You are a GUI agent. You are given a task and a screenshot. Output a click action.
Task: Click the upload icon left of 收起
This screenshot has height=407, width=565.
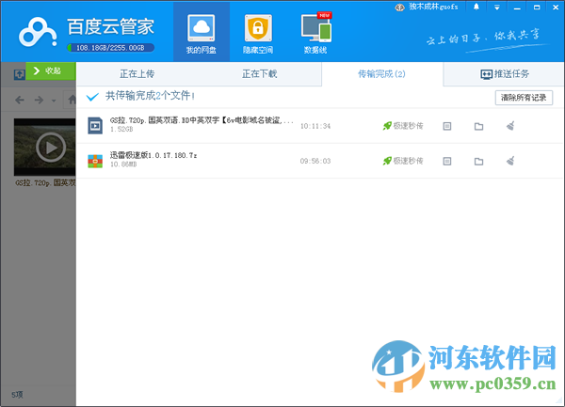pos(19,74)
